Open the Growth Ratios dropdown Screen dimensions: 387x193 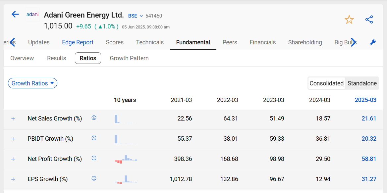coord(32,83)
